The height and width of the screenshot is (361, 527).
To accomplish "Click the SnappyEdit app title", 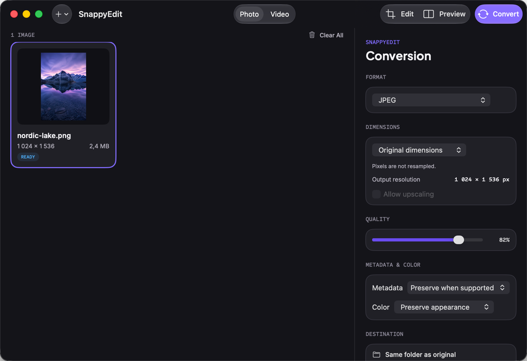I will pyautogui.click(x=100, y=14).
